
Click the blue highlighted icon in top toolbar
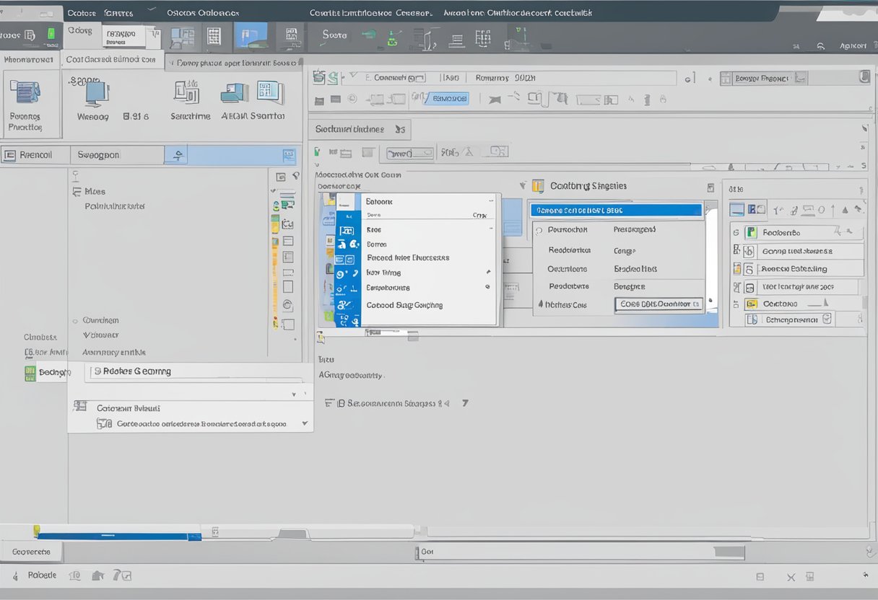(x=251, y=36)
